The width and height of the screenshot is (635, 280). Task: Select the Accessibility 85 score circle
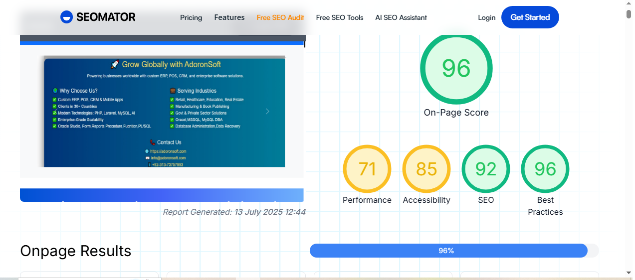click(x=426, y=169)
